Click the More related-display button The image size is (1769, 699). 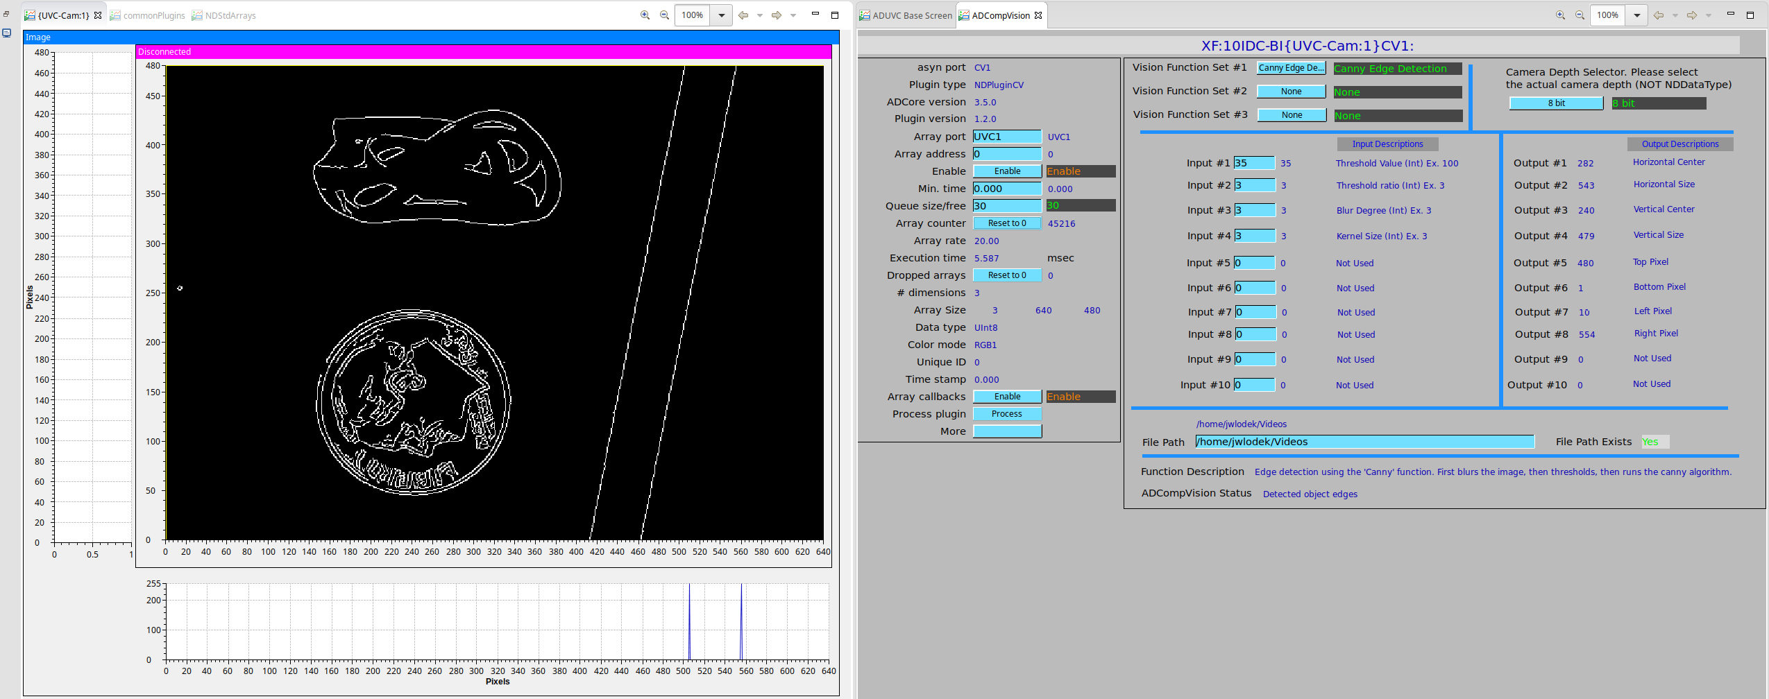tap(1007, 431)
